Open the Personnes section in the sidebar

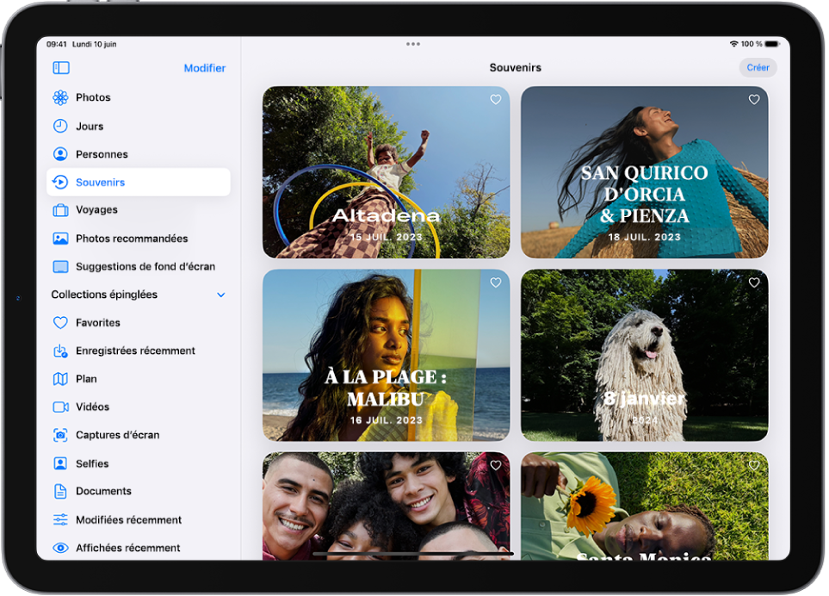104,153
